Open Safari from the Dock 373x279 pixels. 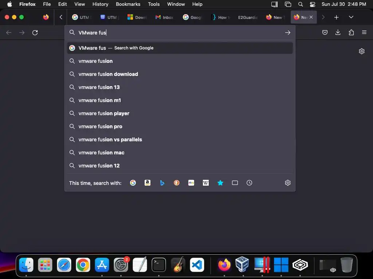(64, 265)
